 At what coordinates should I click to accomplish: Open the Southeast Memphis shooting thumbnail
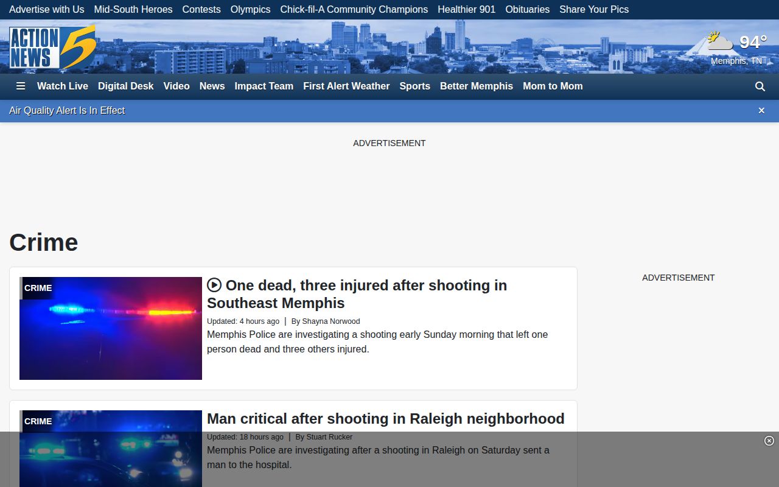[111, 329]
